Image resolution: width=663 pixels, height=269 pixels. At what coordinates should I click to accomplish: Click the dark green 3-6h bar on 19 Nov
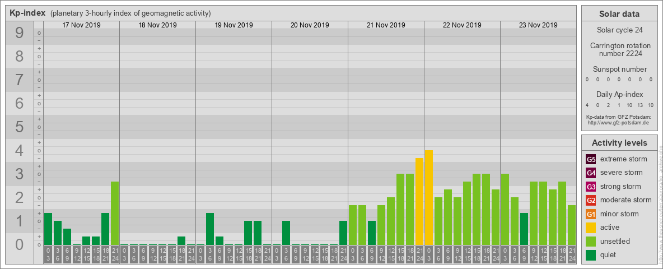(x=210, y=229)
